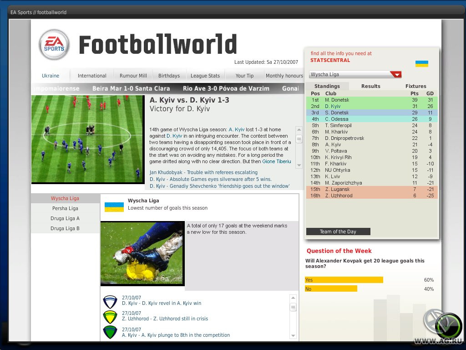Viewport: 466px width, 350px height.
Task: Click S. Donetsk standings row
Action: (372, 113)
